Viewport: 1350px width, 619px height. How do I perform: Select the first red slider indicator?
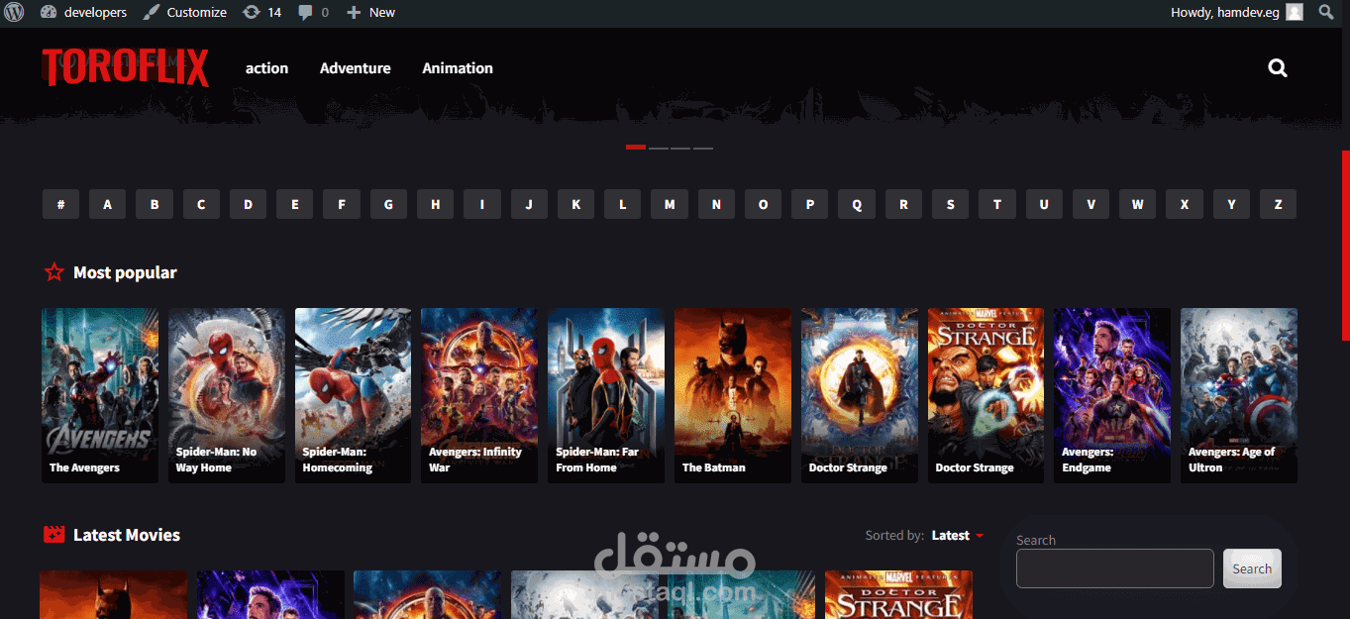click(636, 148)
